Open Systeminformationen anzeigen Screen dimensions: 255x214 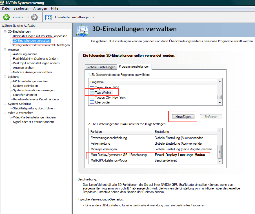pos(34,90)
